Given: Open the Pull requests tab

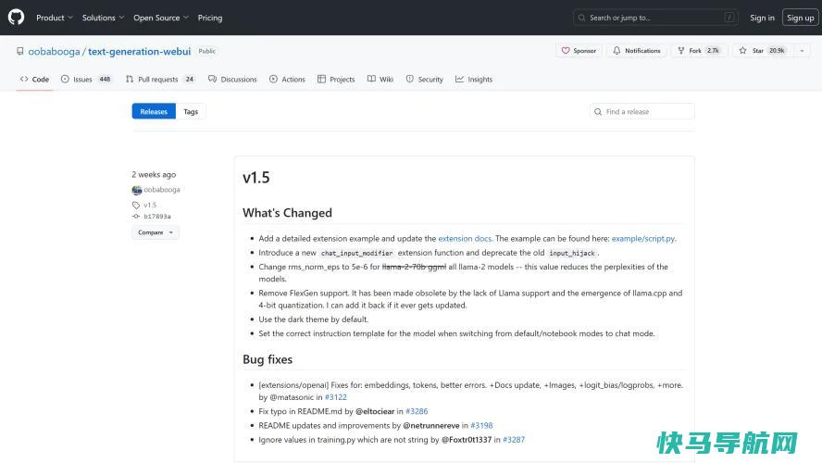Looking at the screenshot, I should click(161, 80).
